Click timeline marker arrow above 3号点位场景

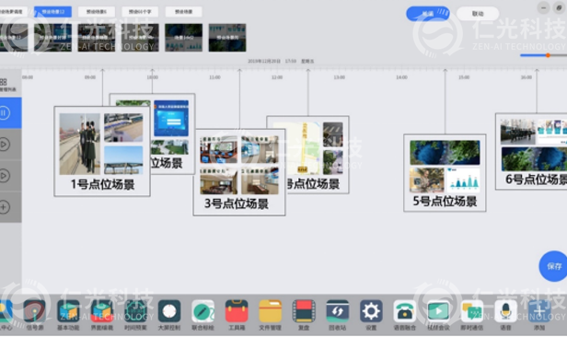pos(239,71)
